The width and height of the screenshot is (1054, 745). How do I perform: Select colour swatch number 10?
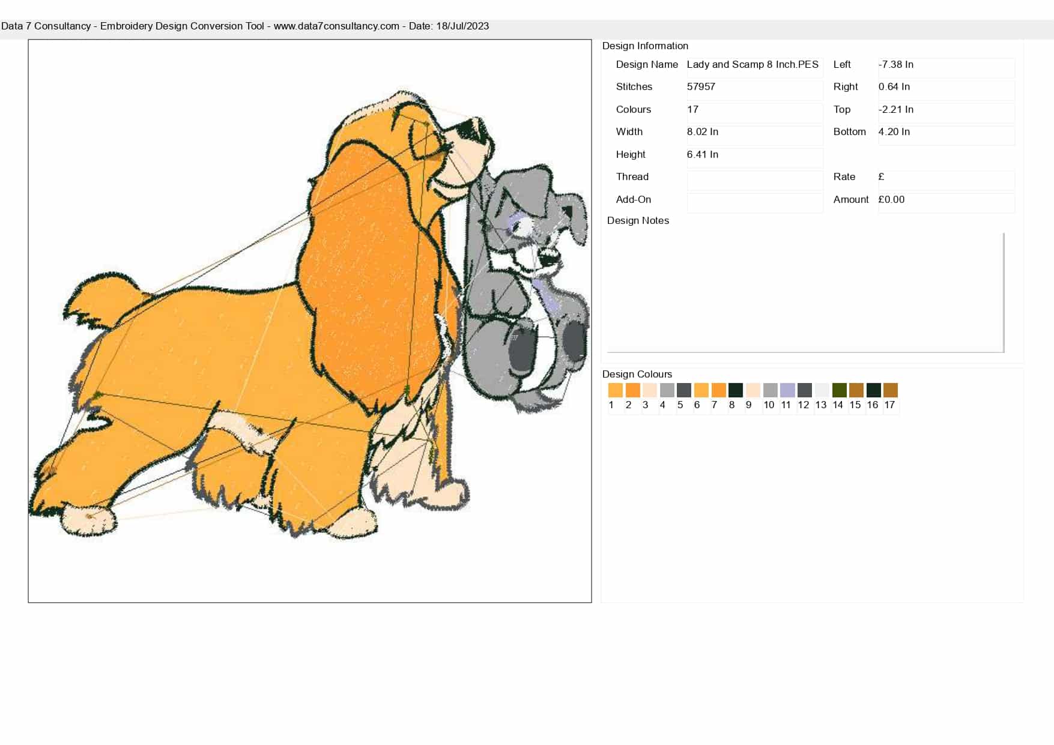coord(770,390)
